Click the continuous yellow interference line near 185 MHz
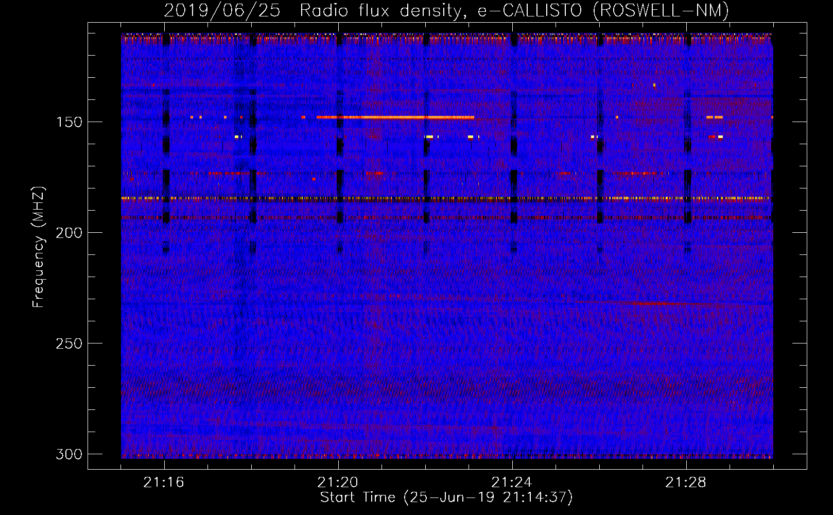833x515 pixels. tap(446, 198)
